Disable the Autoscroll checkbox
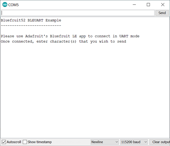Image resolution: width=170 pixels, height=146 pixels. point(4,142)
